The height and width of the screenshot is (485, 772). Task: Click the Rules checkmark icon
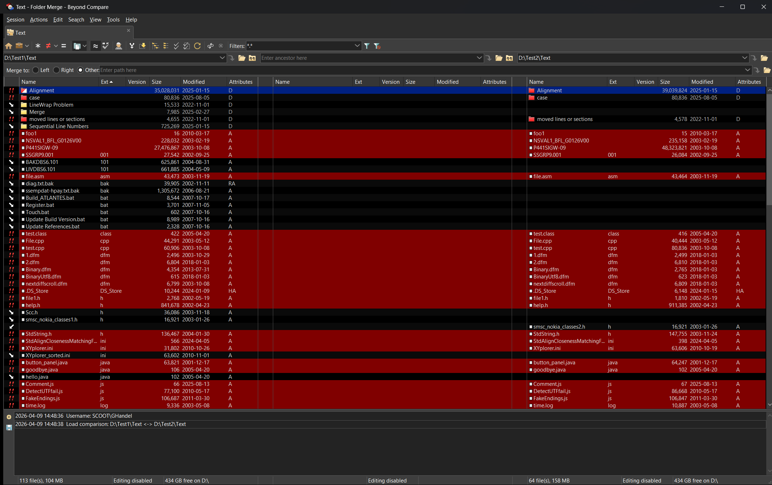106,46
